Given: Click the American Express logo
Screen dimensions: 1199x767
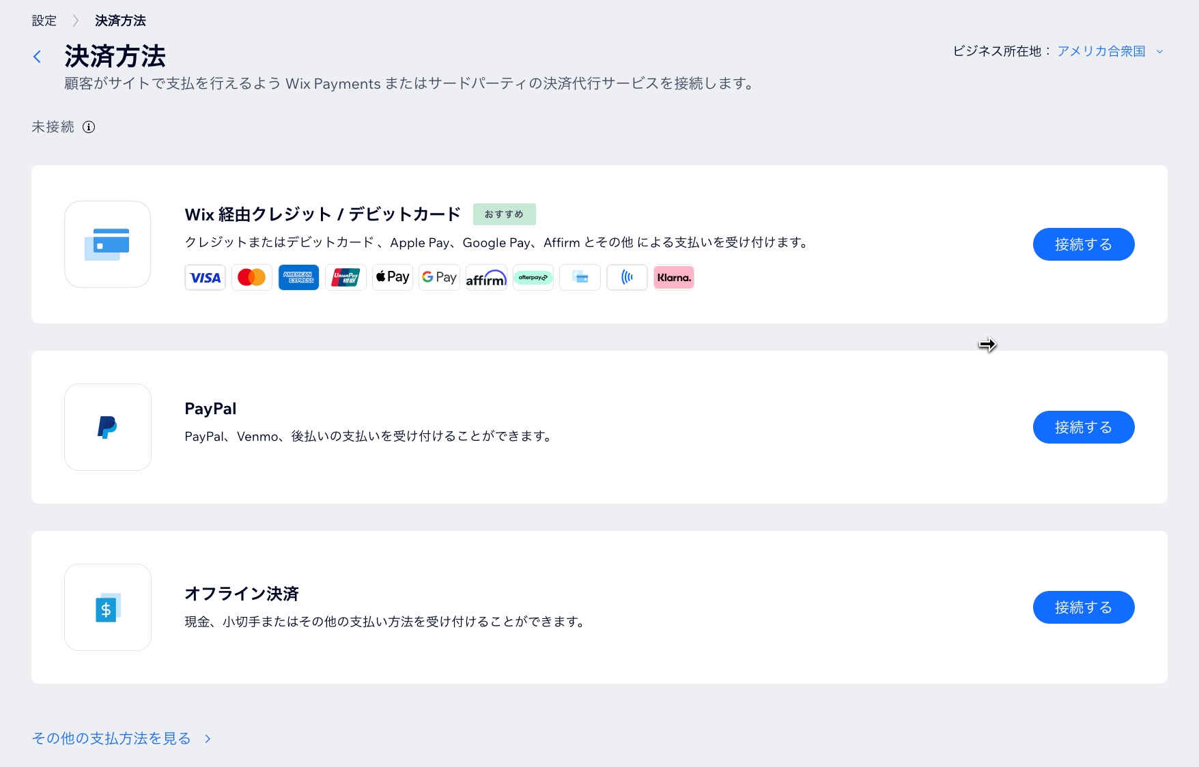Looking at the screenshot, I should (298, 278).
